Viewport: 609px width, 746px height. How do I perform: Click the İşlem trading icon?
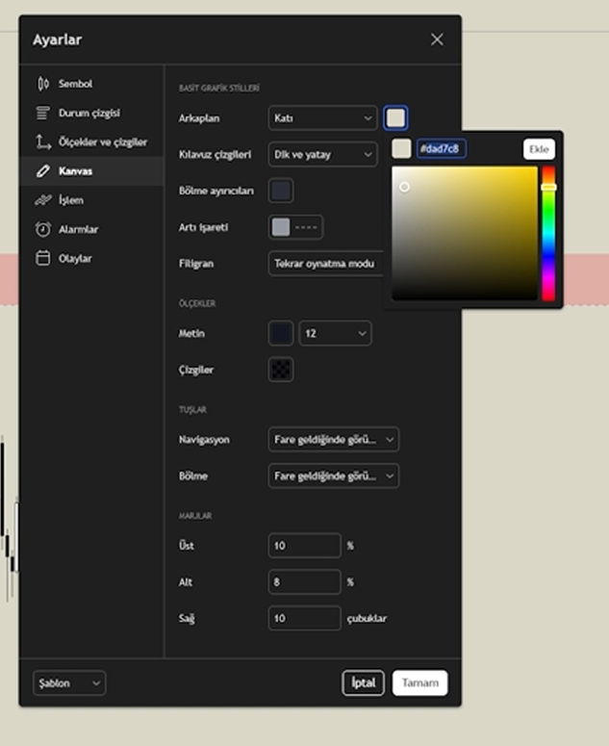click(42, 200)
